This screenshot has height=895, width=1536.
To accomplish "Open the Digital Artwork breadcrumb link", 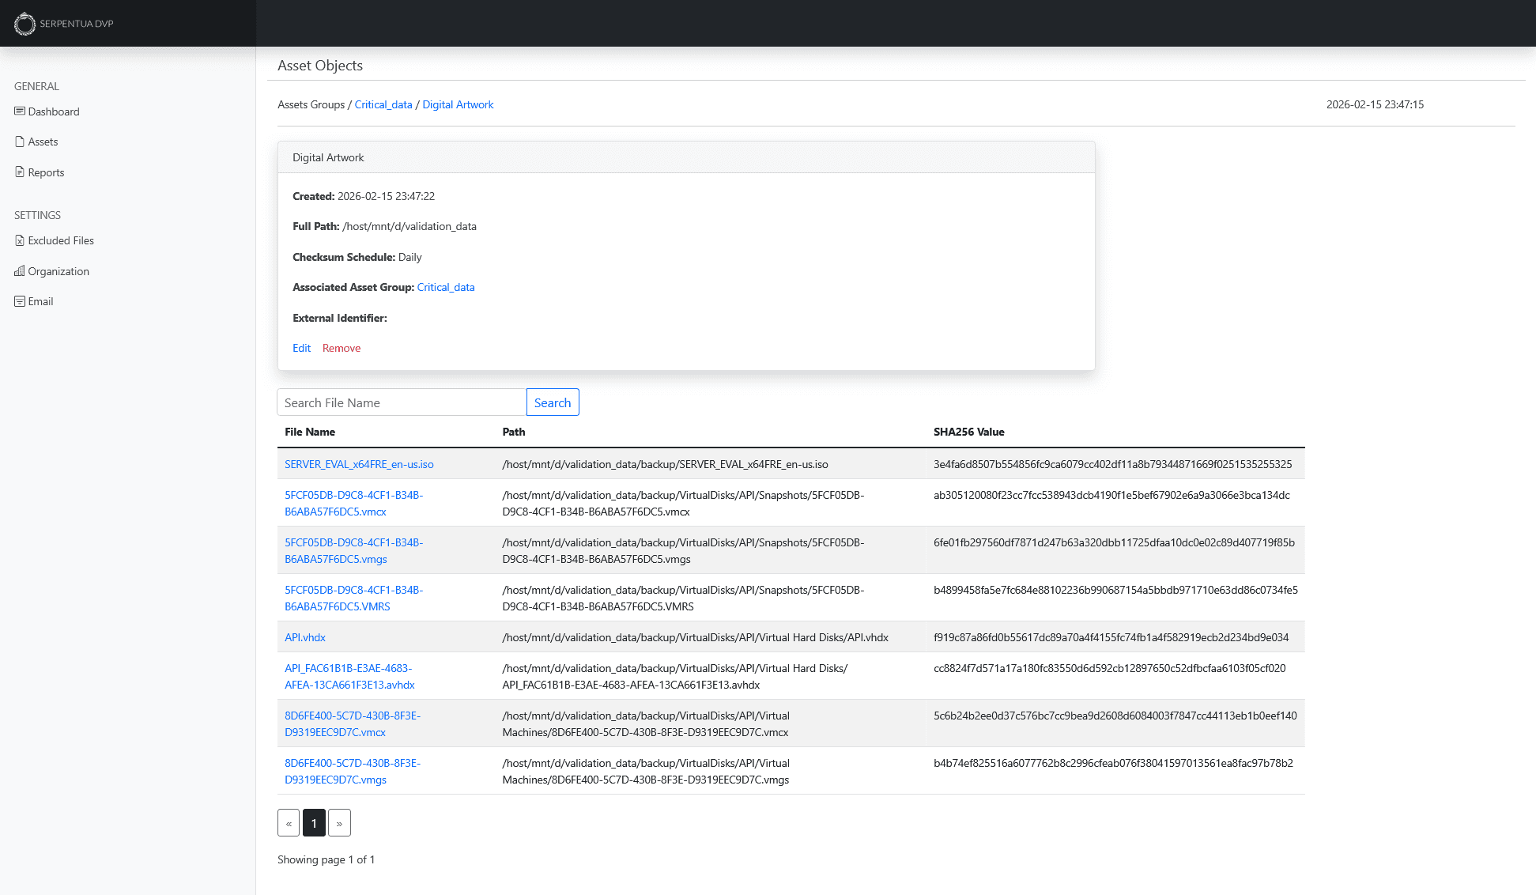I will pos(458,104).
